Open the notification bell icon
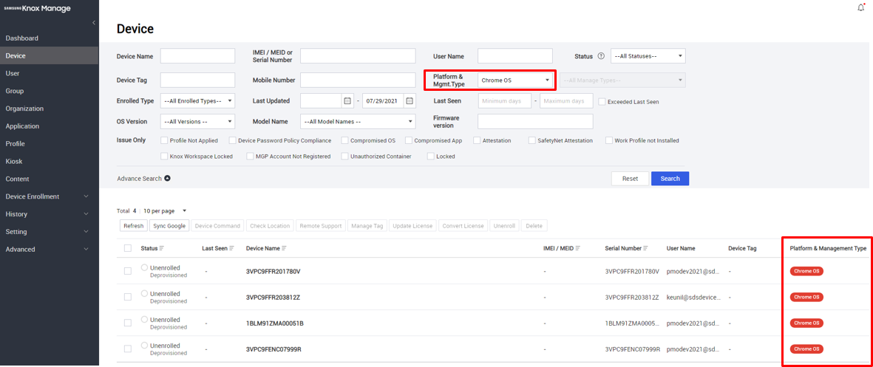The width and height of the screenshot is (873, 367). tap(860, 7)
